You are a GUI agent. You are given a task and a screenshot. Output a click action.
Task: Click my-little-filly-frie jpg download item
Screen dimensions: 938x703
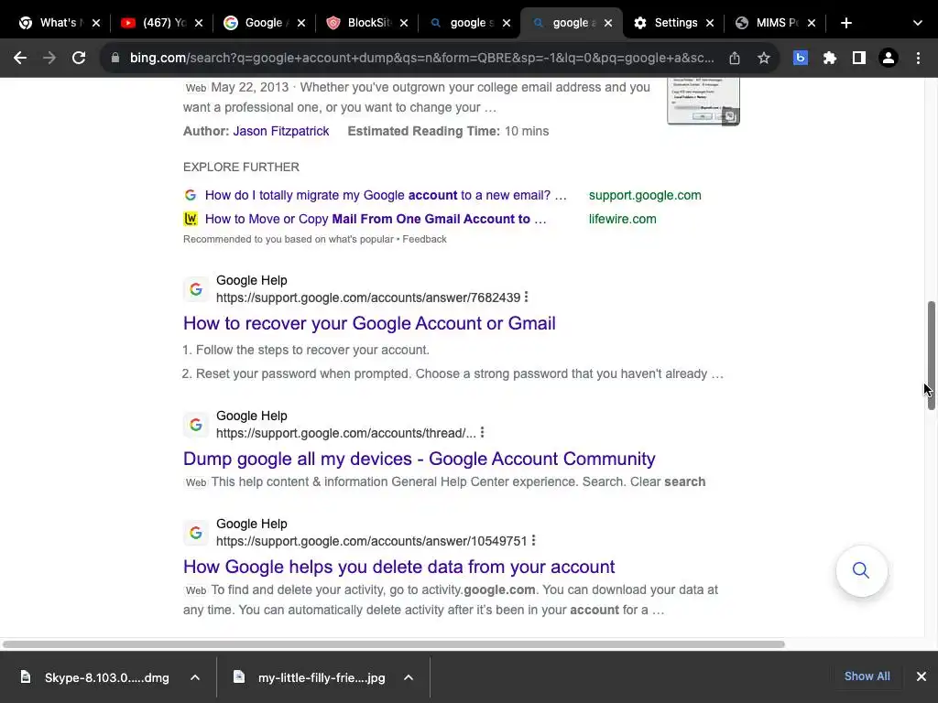322,677
